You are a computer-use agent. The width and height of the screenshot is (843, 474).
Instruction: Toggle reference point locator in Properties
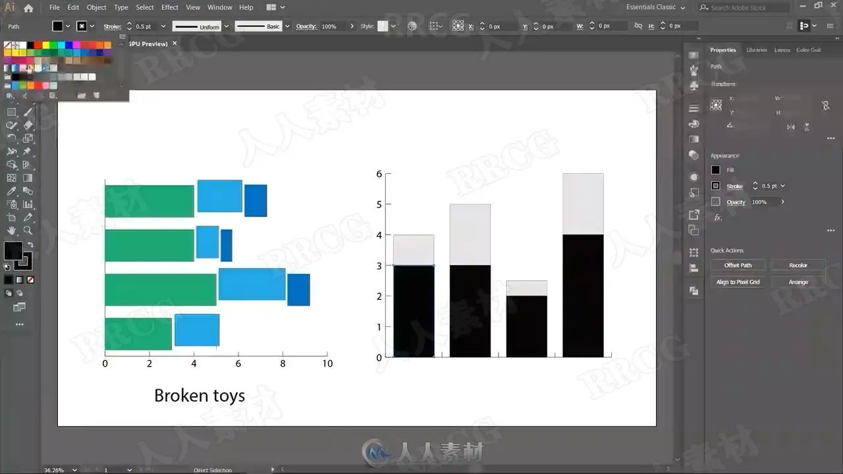tap(716, 105)
